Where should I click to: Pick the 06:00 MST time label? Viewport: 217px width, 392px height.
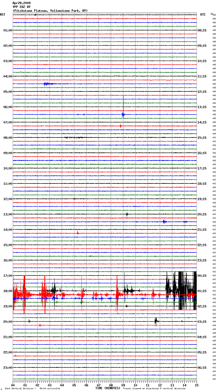pos(8,107)
